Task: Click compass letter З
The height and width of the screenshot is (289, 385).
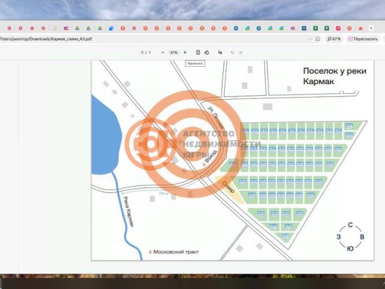Action: (x=339, y=237)
